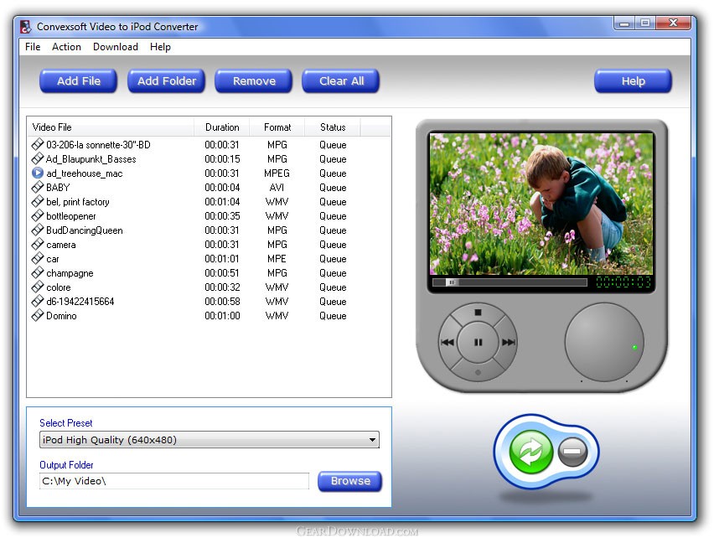714x538 pixels.
Task: Open the File menu
Action: [x=33, y=47]
